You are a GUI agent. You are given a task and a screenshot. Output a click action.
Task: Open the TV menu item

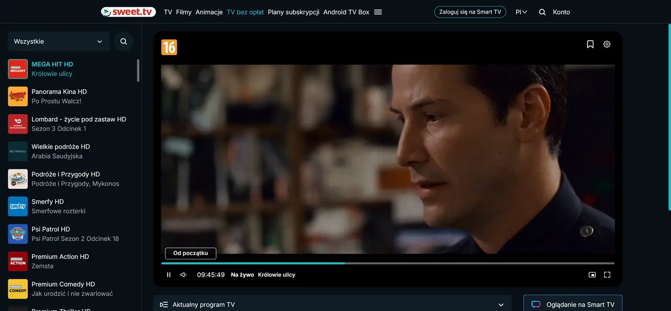(168, 12)
